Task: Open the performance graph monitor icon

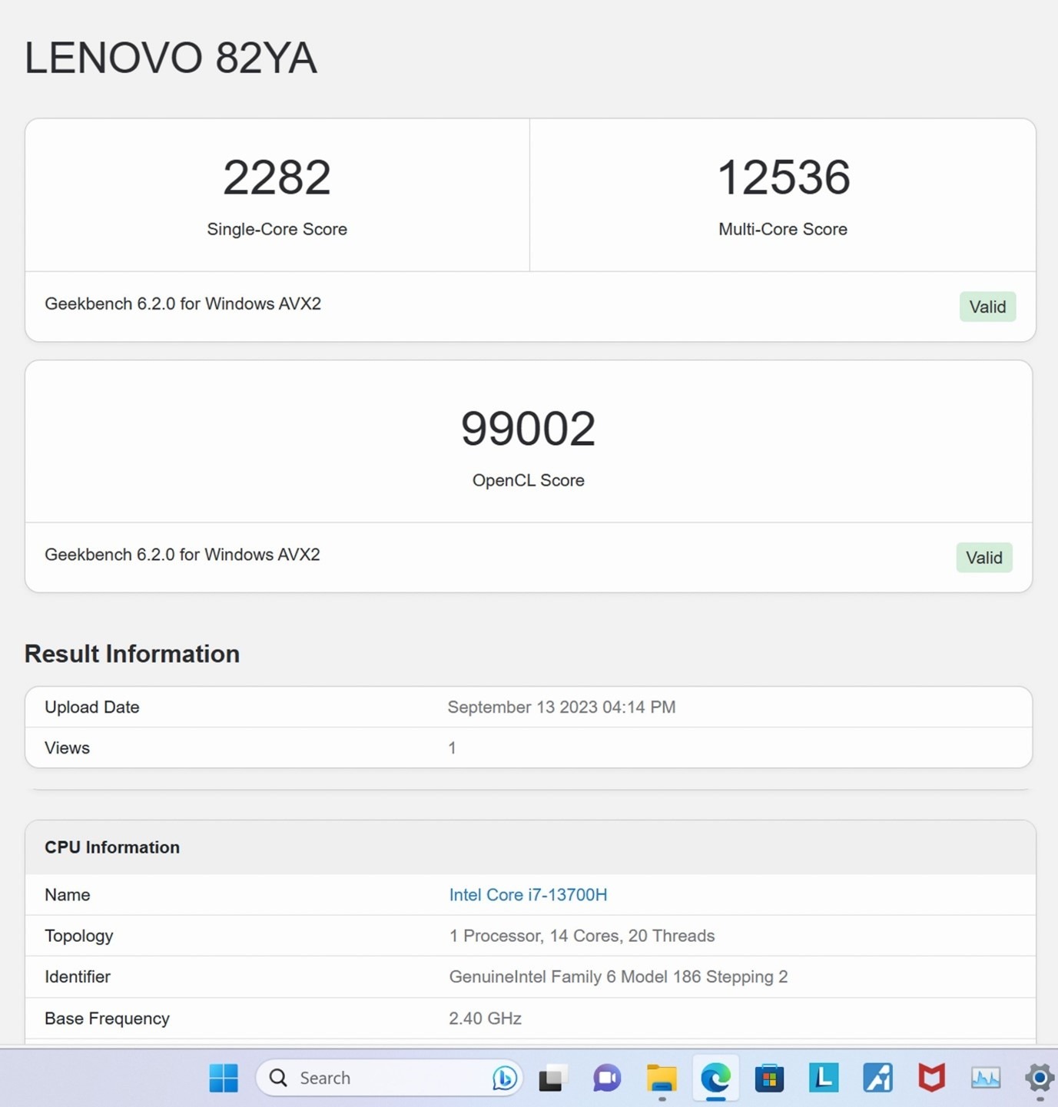Action: tap(985, 1079)
